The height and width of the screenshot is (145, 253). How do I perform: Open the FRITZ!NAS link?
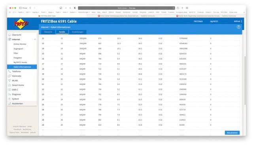click(198, 21)
